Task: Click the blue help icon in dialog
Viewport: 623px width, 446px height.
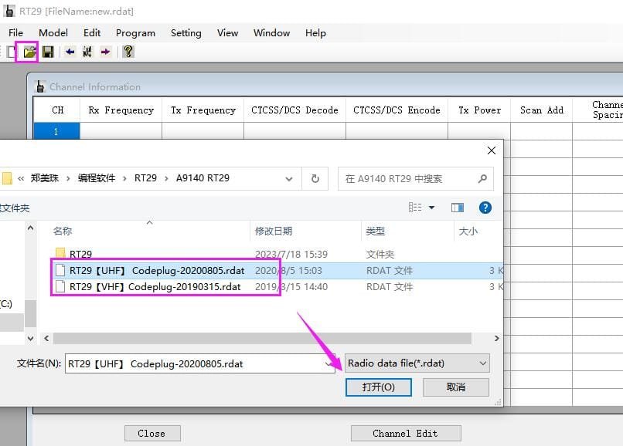Action: point(485,208)
